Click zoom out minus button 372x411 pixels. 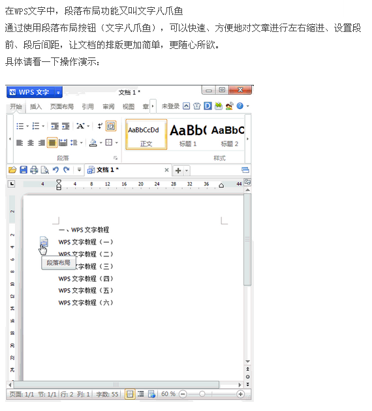point(183,394)
